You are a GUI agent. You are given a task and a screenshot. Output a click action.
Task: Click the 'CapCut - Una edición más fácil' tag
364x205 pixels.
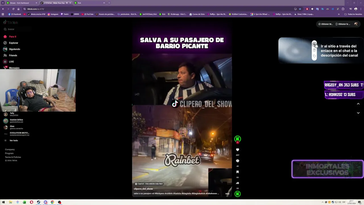[149, 184]
